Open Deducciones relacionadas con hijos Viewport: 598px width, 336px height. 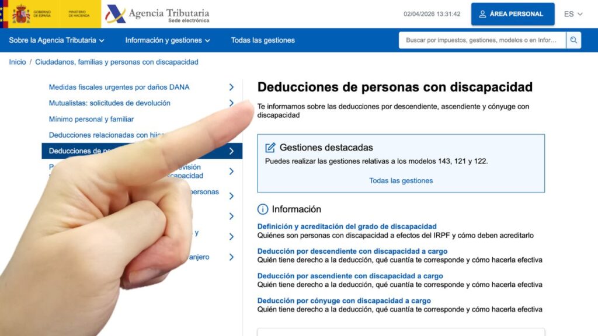coord(107,135)
